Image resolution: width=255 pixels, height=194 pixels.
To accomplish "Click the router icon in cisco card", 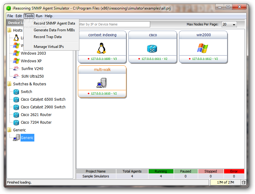I will 152,49.
